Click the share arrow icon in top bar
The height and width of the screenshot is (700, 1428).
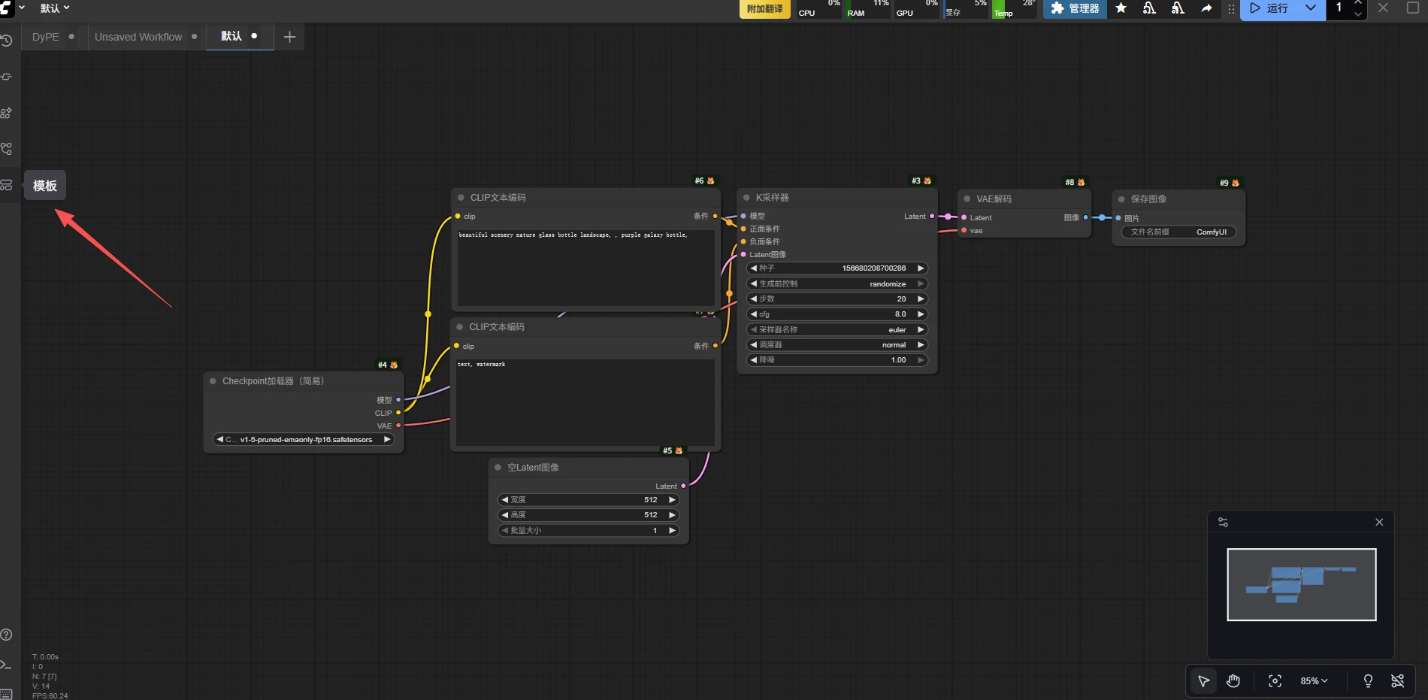[x=1206, y=8]
